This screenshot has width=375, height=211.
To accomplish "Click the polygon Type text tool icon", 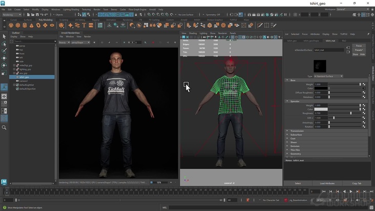I will click(x=84, y=25).
